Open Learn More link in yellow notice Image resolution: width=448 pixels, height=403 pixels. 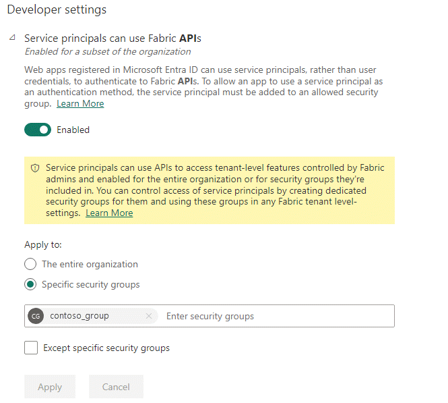(109, 213)
